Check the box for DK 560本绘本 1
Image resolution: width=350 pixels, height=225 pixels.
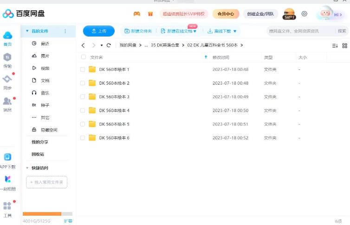83,69
